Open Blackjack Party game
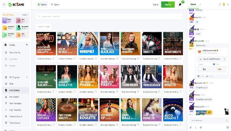Viewport: 231px width, 131px height. pos(110,77)
